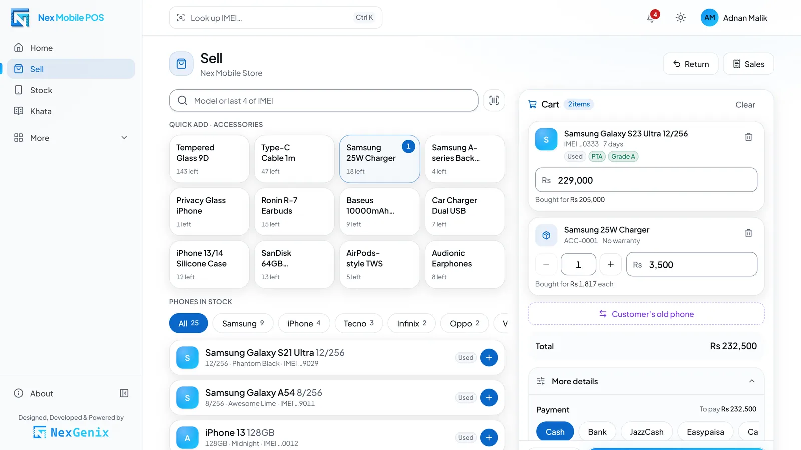Collapse the sidebar panel icon

click(x=124, y=393)
